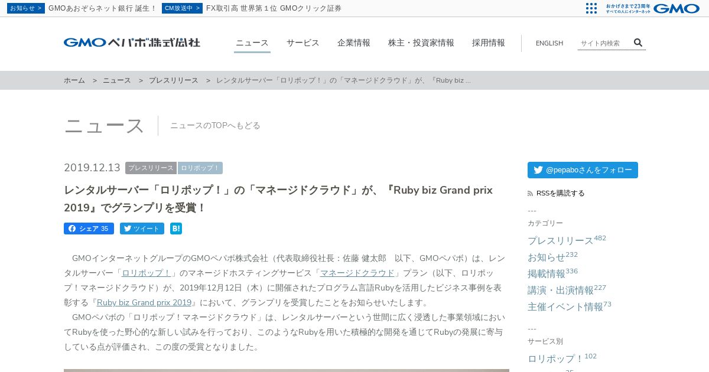Click the お知らせ label in top bar
This screenshot has height=372, width=709.
pyautogui.click(x=25, y=8)
